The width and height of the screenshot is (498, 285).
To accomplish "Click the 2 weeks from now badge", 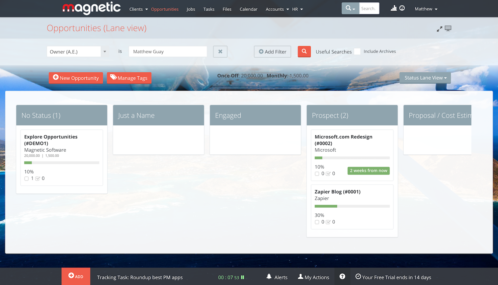I will pos(369,171).
